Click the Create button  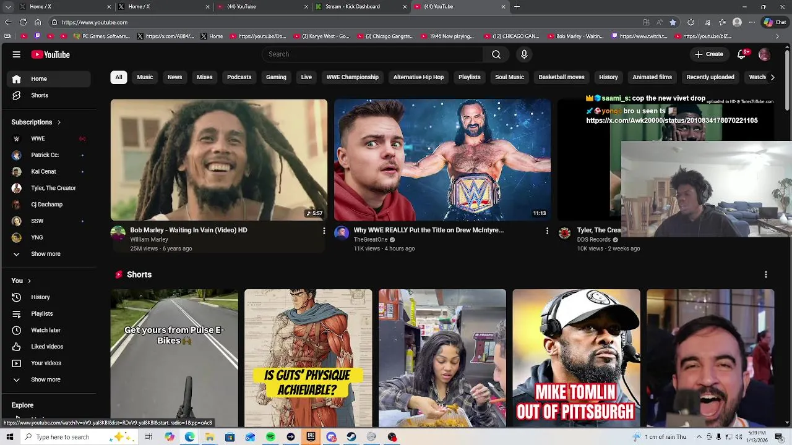tap(708, 54)
